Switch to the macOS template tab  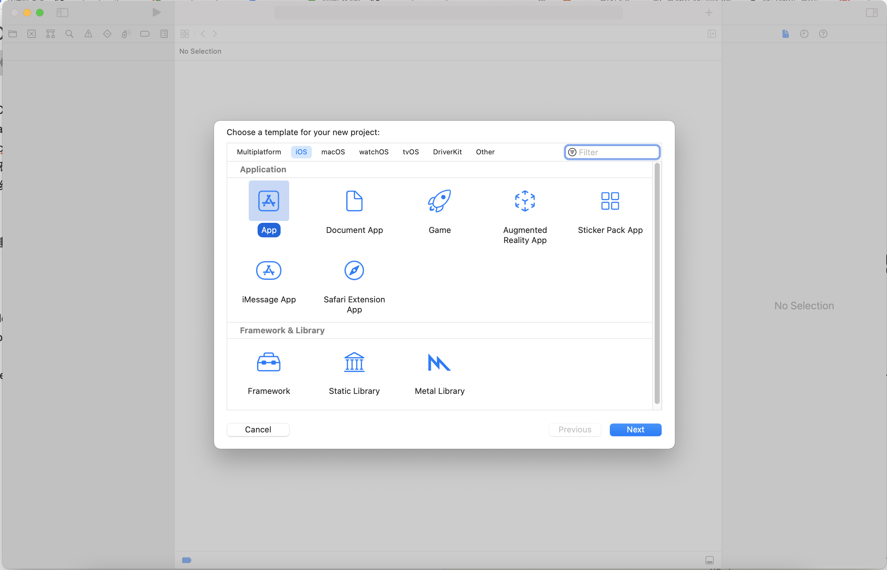(333, 152)
